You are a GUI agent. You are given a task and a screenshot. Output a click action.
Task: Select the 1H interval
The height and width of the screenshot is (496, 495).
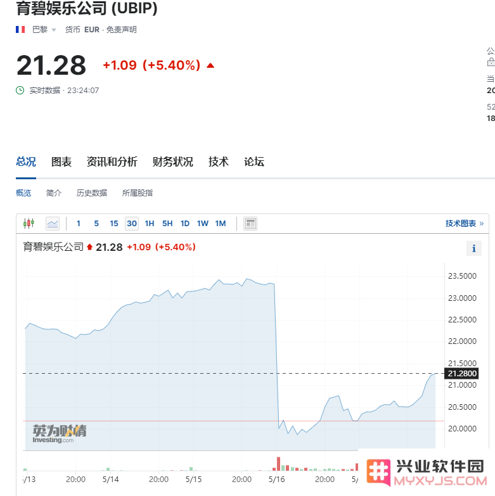click(x=150, y=224)
